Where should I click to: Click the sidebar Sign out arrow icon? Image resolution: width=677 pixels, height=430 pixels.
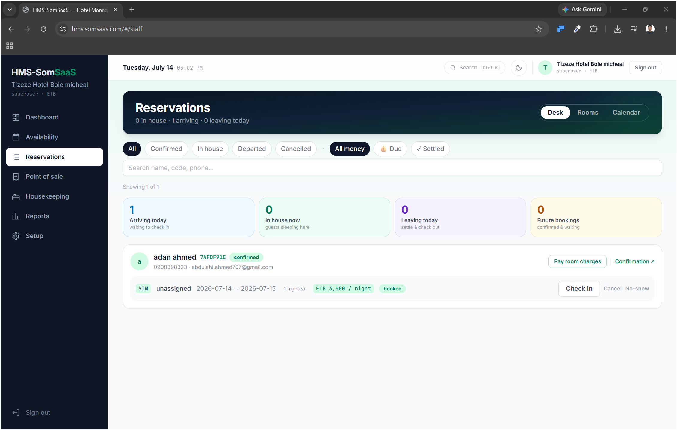[x=16, y=413]
